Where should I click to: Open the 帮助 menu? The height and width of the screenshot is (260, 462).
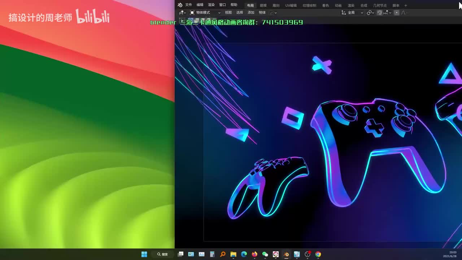(234, 5)
